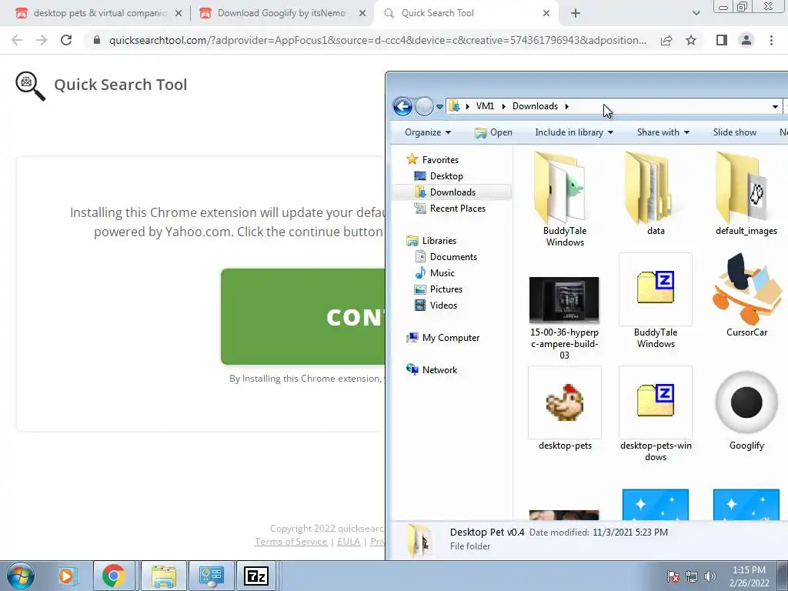Viewport: 788px width, 591px height.
Task: Open the Organize menu
Action: [x=428, y=132]
